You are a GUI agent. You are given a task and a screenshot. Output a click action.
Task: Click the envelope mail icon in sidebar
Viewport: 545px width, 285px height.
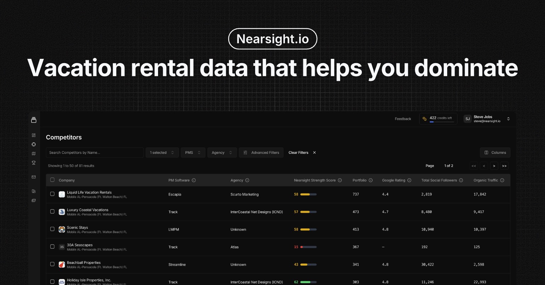click(x=34, y=177)
